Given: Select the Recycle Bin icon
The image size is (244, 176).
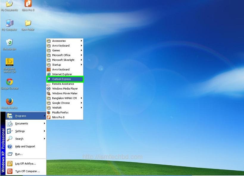Looking at the screenshot, I should [10, 45].
